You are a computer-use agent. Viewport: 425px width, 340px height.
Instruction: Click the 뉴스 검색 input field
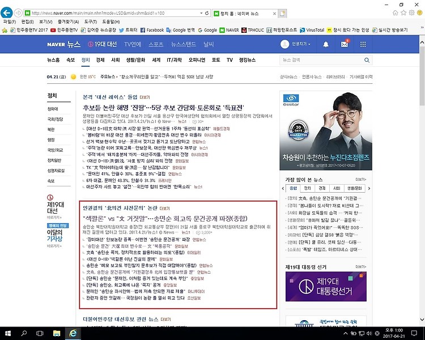click(321, 60)
